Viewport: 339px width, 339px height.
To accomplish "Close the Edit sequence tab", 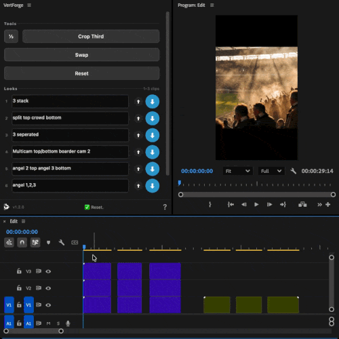I will 5,222.
